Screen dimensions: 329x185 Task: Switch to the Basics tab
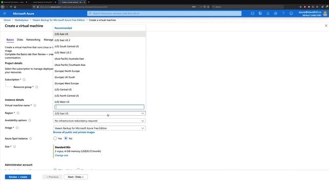(x=10, y=40)
